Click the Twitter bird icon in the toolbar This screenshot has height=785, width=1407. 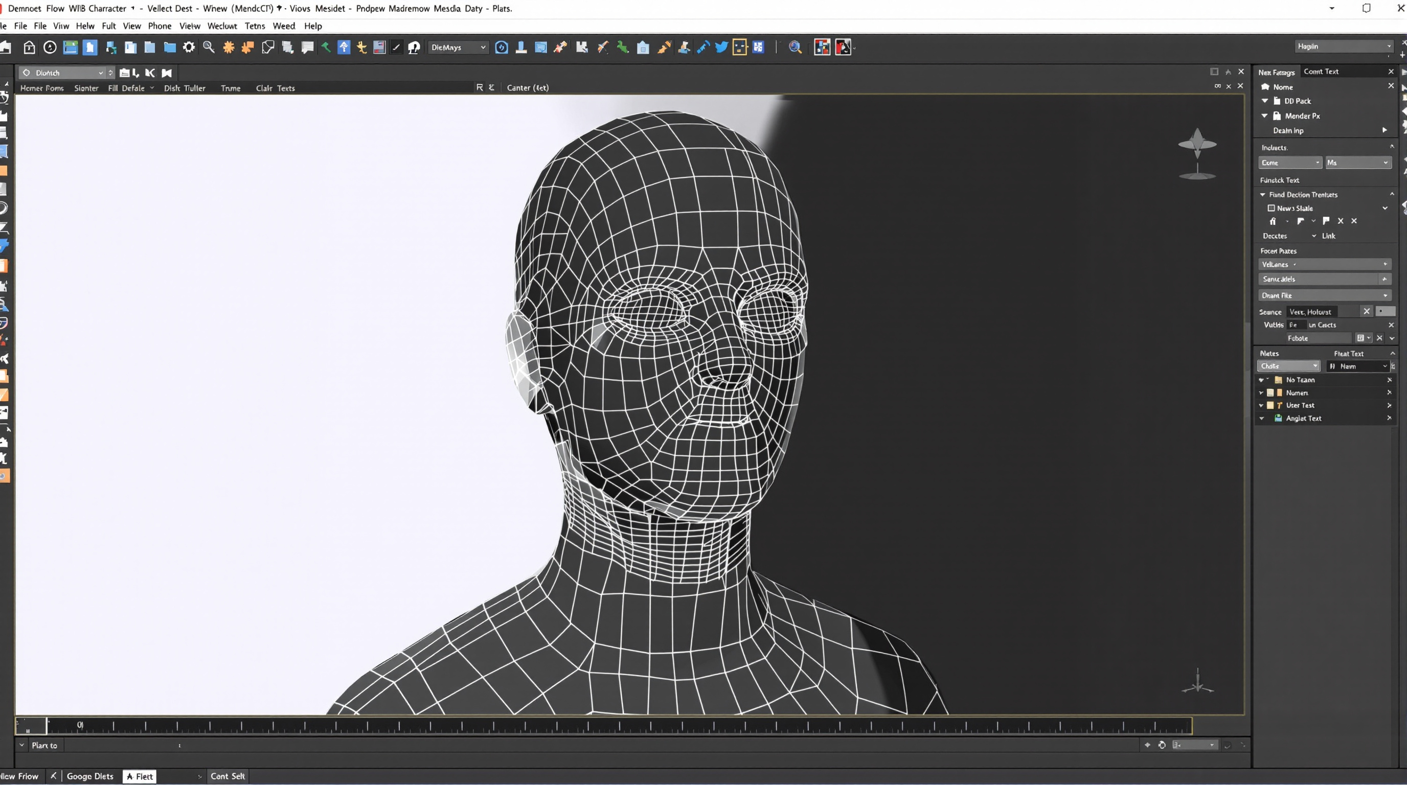pos(721,47)
